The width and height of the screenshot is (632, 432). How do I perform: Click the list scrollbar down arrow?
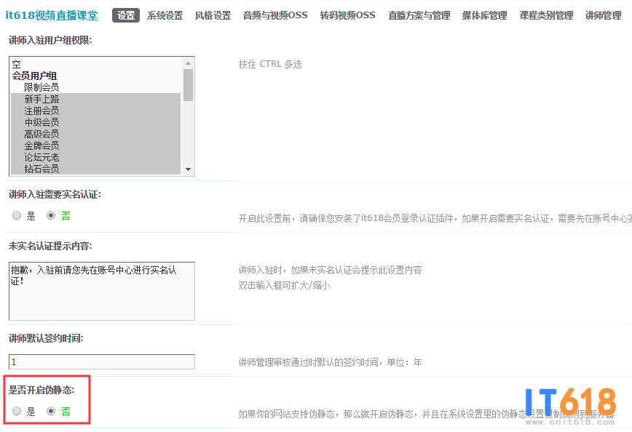[188, 169]
